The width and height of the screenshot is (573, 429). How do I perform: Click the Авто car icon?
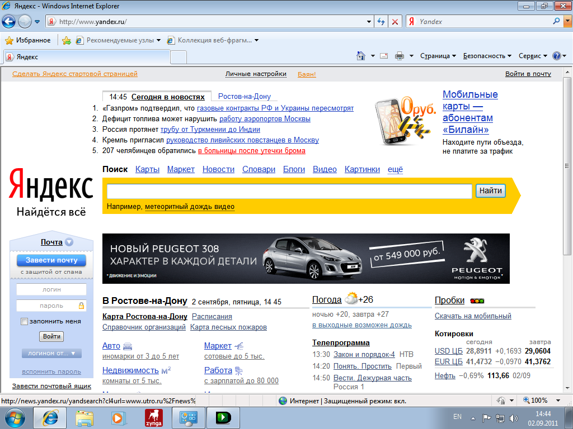click(x=128, y=346)
